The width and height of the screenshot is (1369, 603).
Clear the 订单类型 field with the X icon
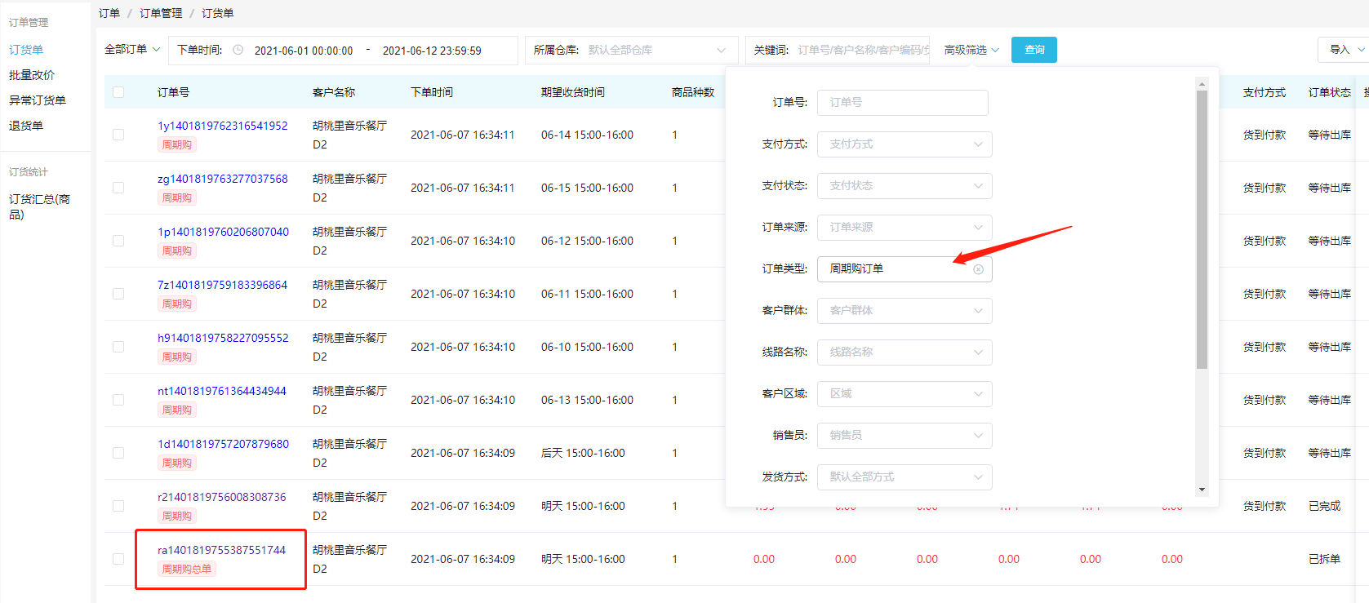point(978,269)
